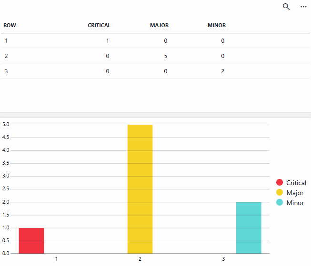Select the yellow Major bar
Image resolution: width=311 pixels, height=266 pixels.
(140, 189)
